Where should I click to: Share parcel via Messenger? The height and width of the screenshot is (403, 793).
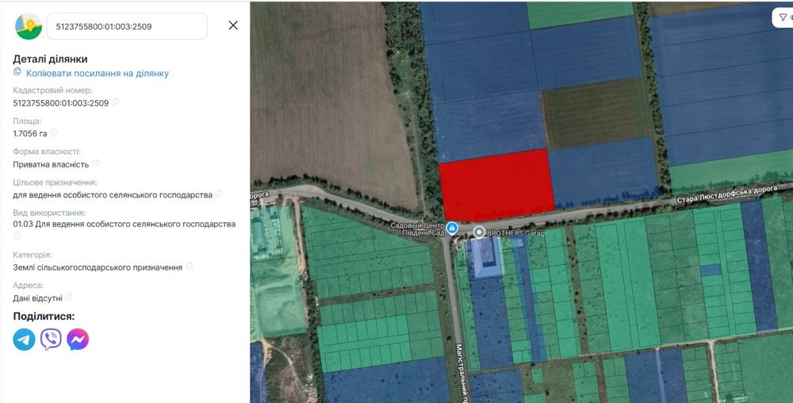78,340
